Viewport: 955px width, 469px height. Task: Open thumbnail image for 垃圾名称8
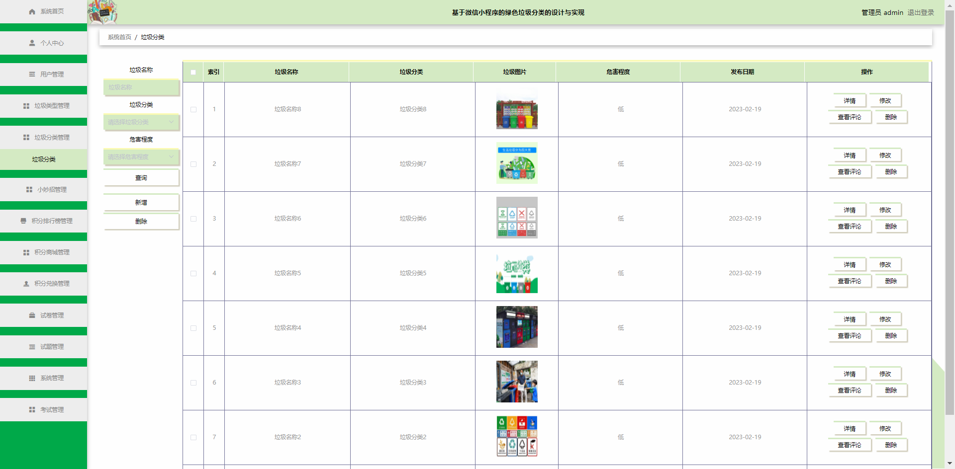[517, 108]
